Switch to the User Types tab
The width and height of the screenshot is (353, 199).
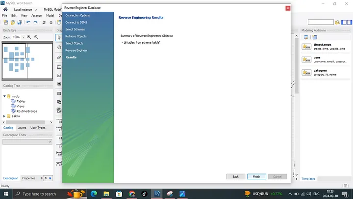click(38, 128)
